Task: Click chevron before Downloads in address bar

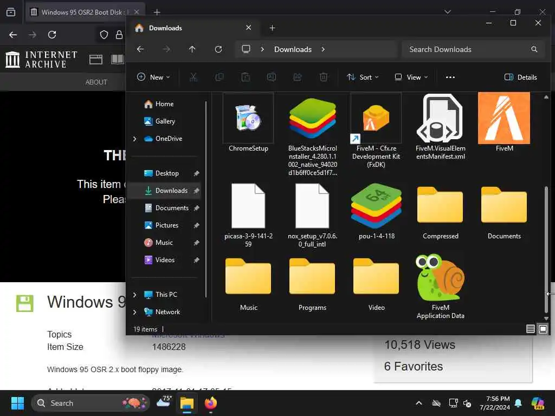Action: pyautogui.click(x=262, y=49)
